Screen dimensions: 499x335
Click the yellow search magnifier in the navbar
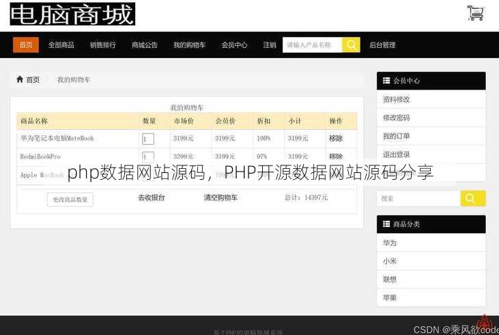[351, 44]
